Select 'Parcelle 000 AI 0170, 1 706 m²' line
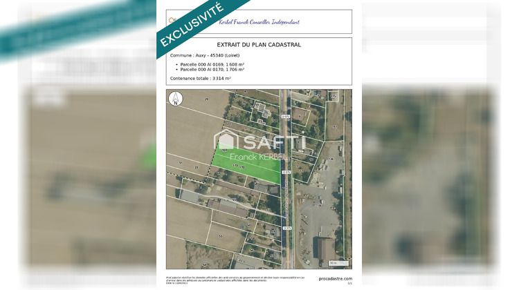 point(212,69)
